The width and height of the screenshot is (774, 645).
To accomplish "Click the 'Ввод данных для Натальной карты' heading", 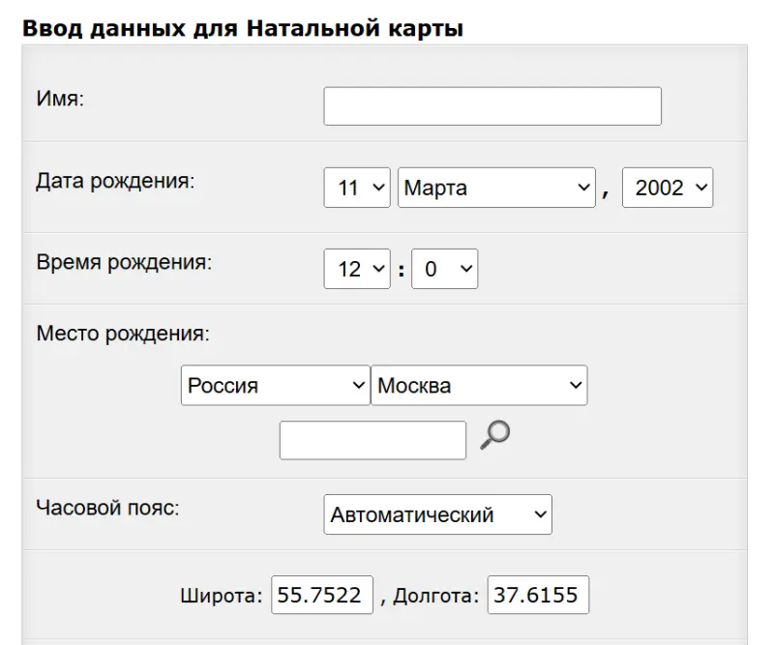I will point(242,28).
